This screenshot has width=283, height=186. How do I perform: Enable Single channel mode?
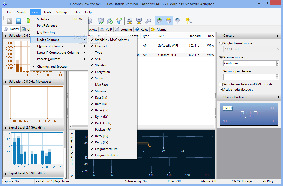click(221, 43)
